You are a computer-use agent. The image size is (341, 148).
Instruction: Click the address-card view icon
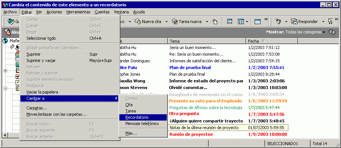point(241,22)
